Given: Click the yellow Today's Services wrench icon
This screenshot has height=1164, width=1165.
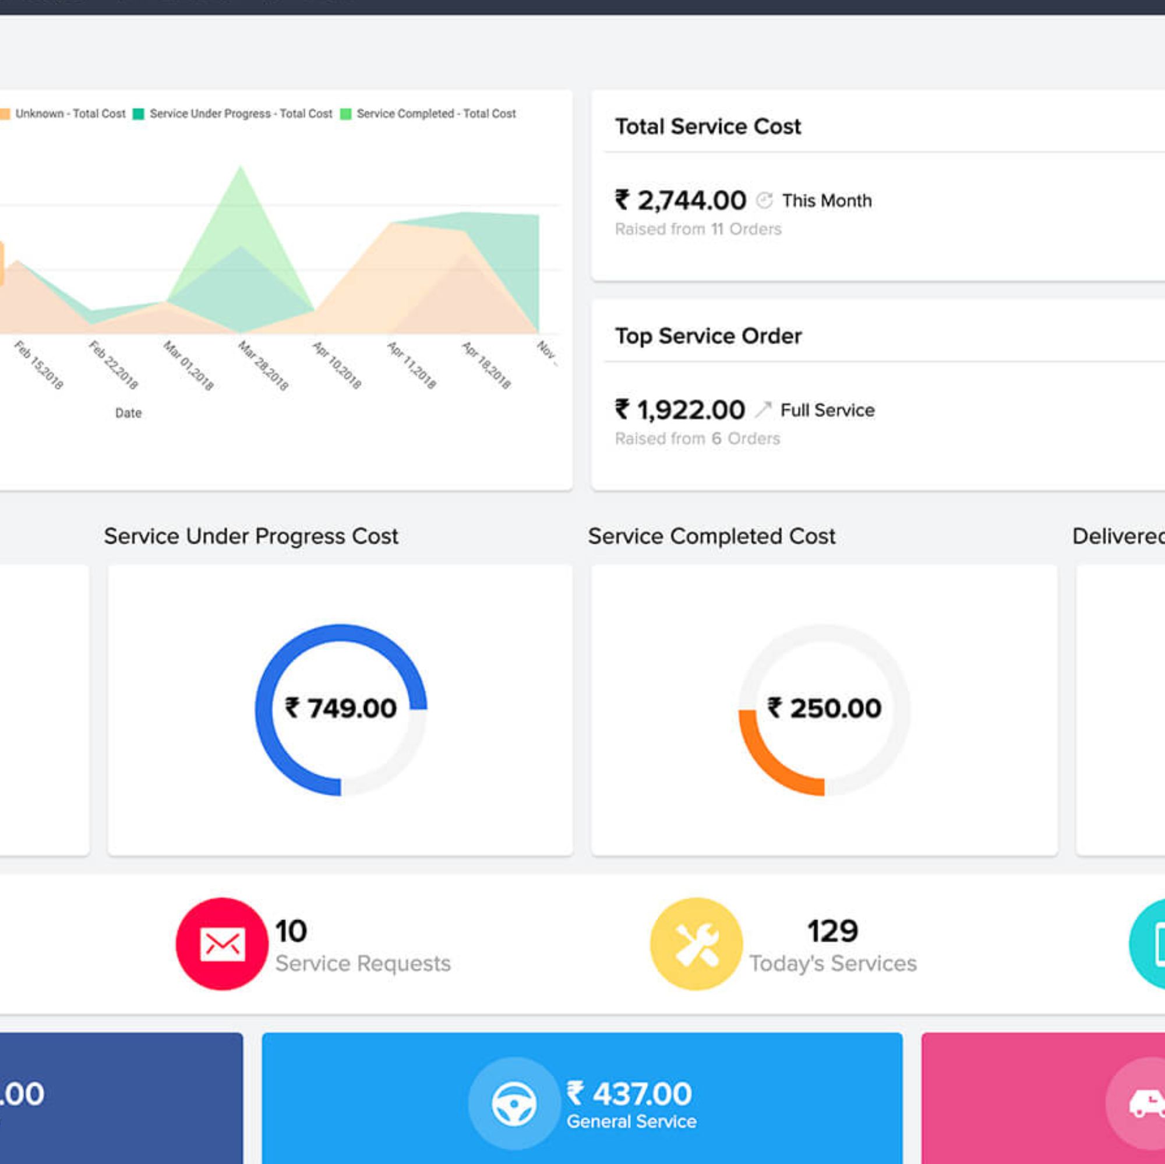Looking at the screenshot, I should tap(696, 944).
